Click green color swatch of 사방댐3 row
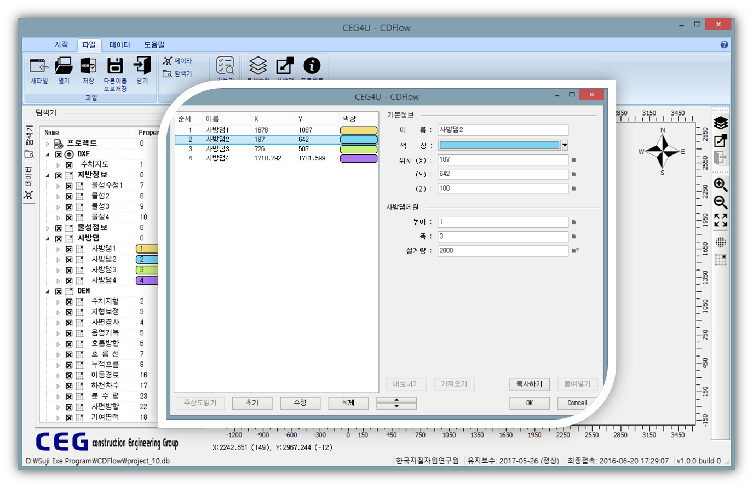Viewport: 753px width, 488px height. (359, 149)
